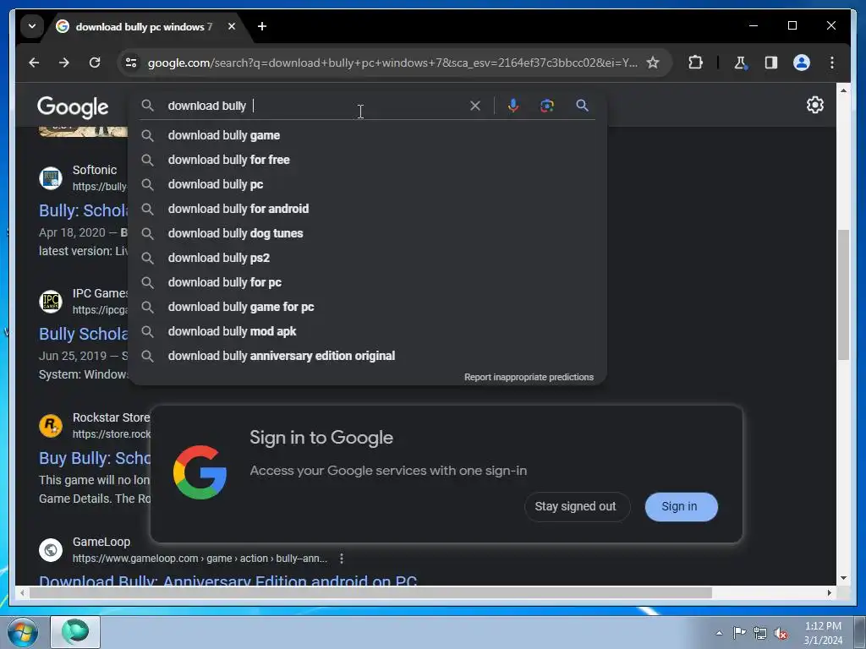Click the muted volume tray icon

pyautogui.click(x=781, y=634)
